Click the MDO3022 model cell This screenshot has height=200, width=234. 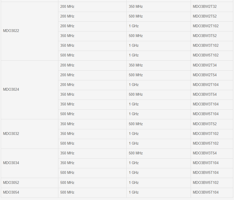click(x=11, y=31)
